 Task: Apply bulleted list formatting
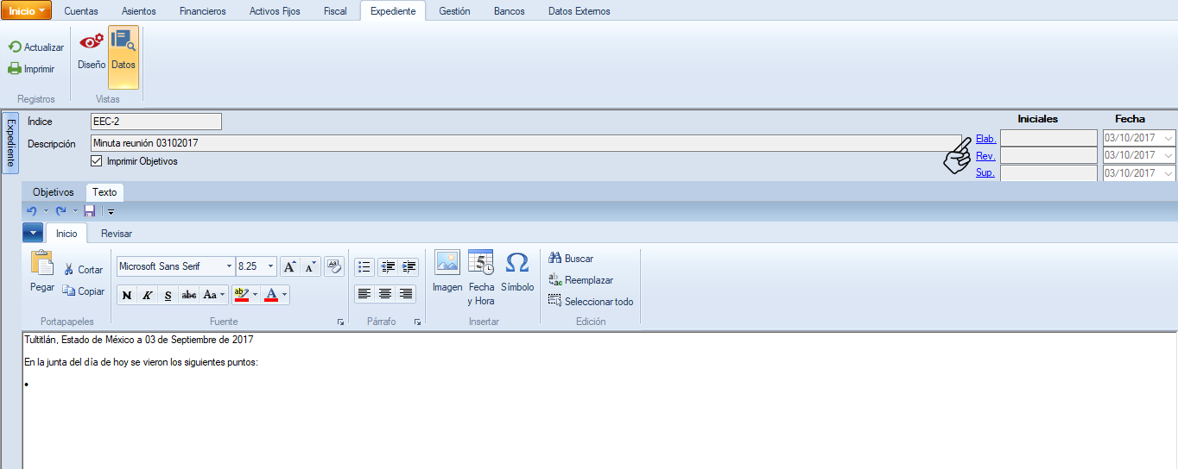click(364, 267)
